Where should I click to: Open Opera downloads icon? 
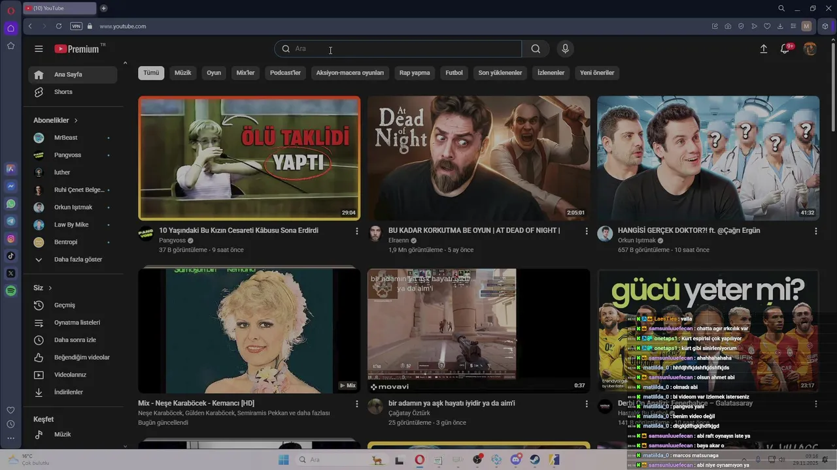tap(780, 26)
